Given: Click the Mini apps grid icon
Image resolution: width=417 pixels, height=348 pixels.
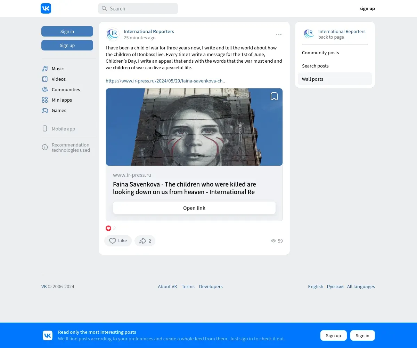Looking at the screenshot, I should (45, 100).
